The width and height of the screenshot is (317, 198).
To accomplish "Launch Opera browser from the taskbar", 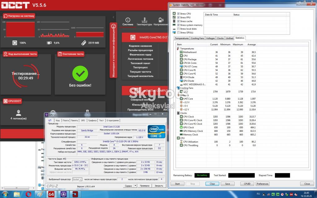I will coord(28,194).
